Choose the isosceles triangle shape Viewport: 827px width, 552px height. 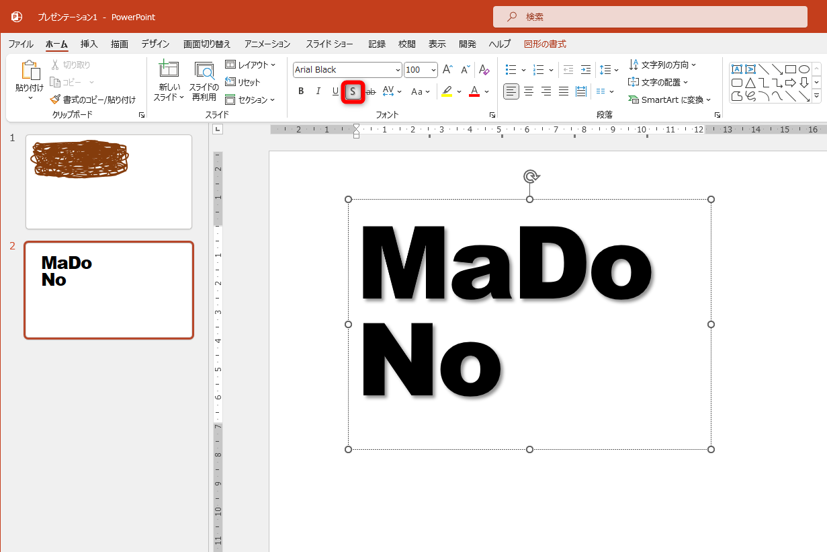pos(750,83)
